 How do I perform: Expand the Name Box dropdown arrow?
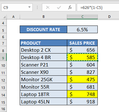point(29,7)
